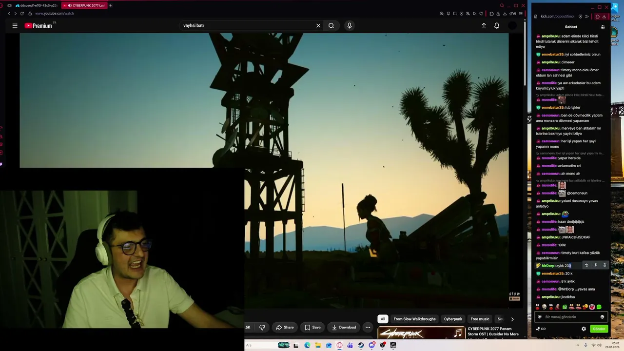Save the video to a playlist
The height and width of the screenshot is (351, 624).
313,327
